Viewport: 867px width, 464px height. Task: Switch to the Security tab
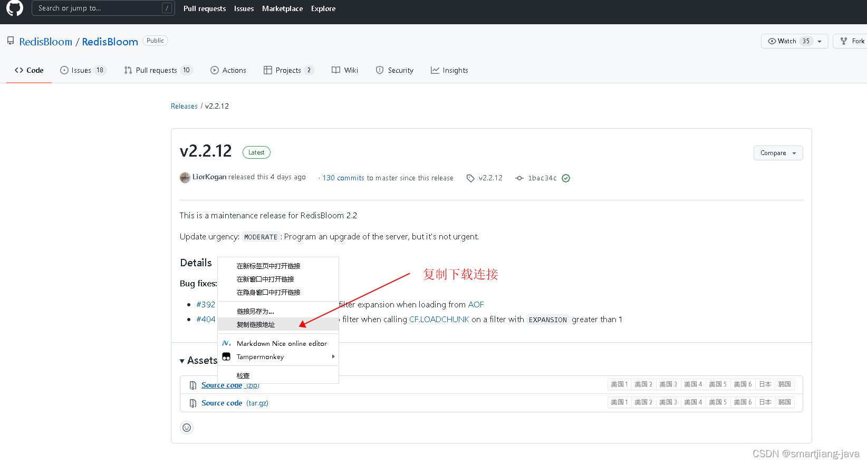pyautogui.click(x=394, y=70)
